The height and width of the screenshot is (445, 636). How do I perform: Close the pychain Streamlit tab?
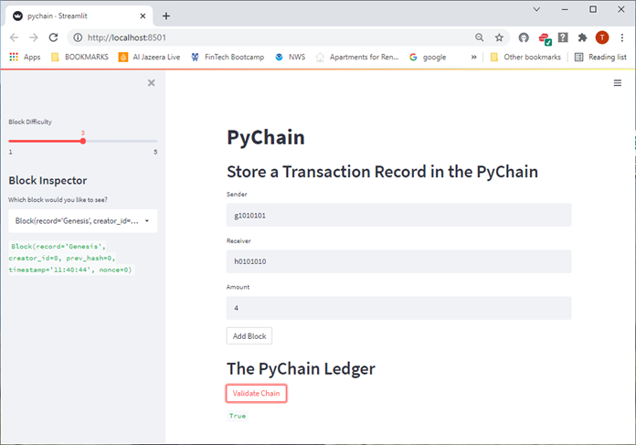point(143,16)
